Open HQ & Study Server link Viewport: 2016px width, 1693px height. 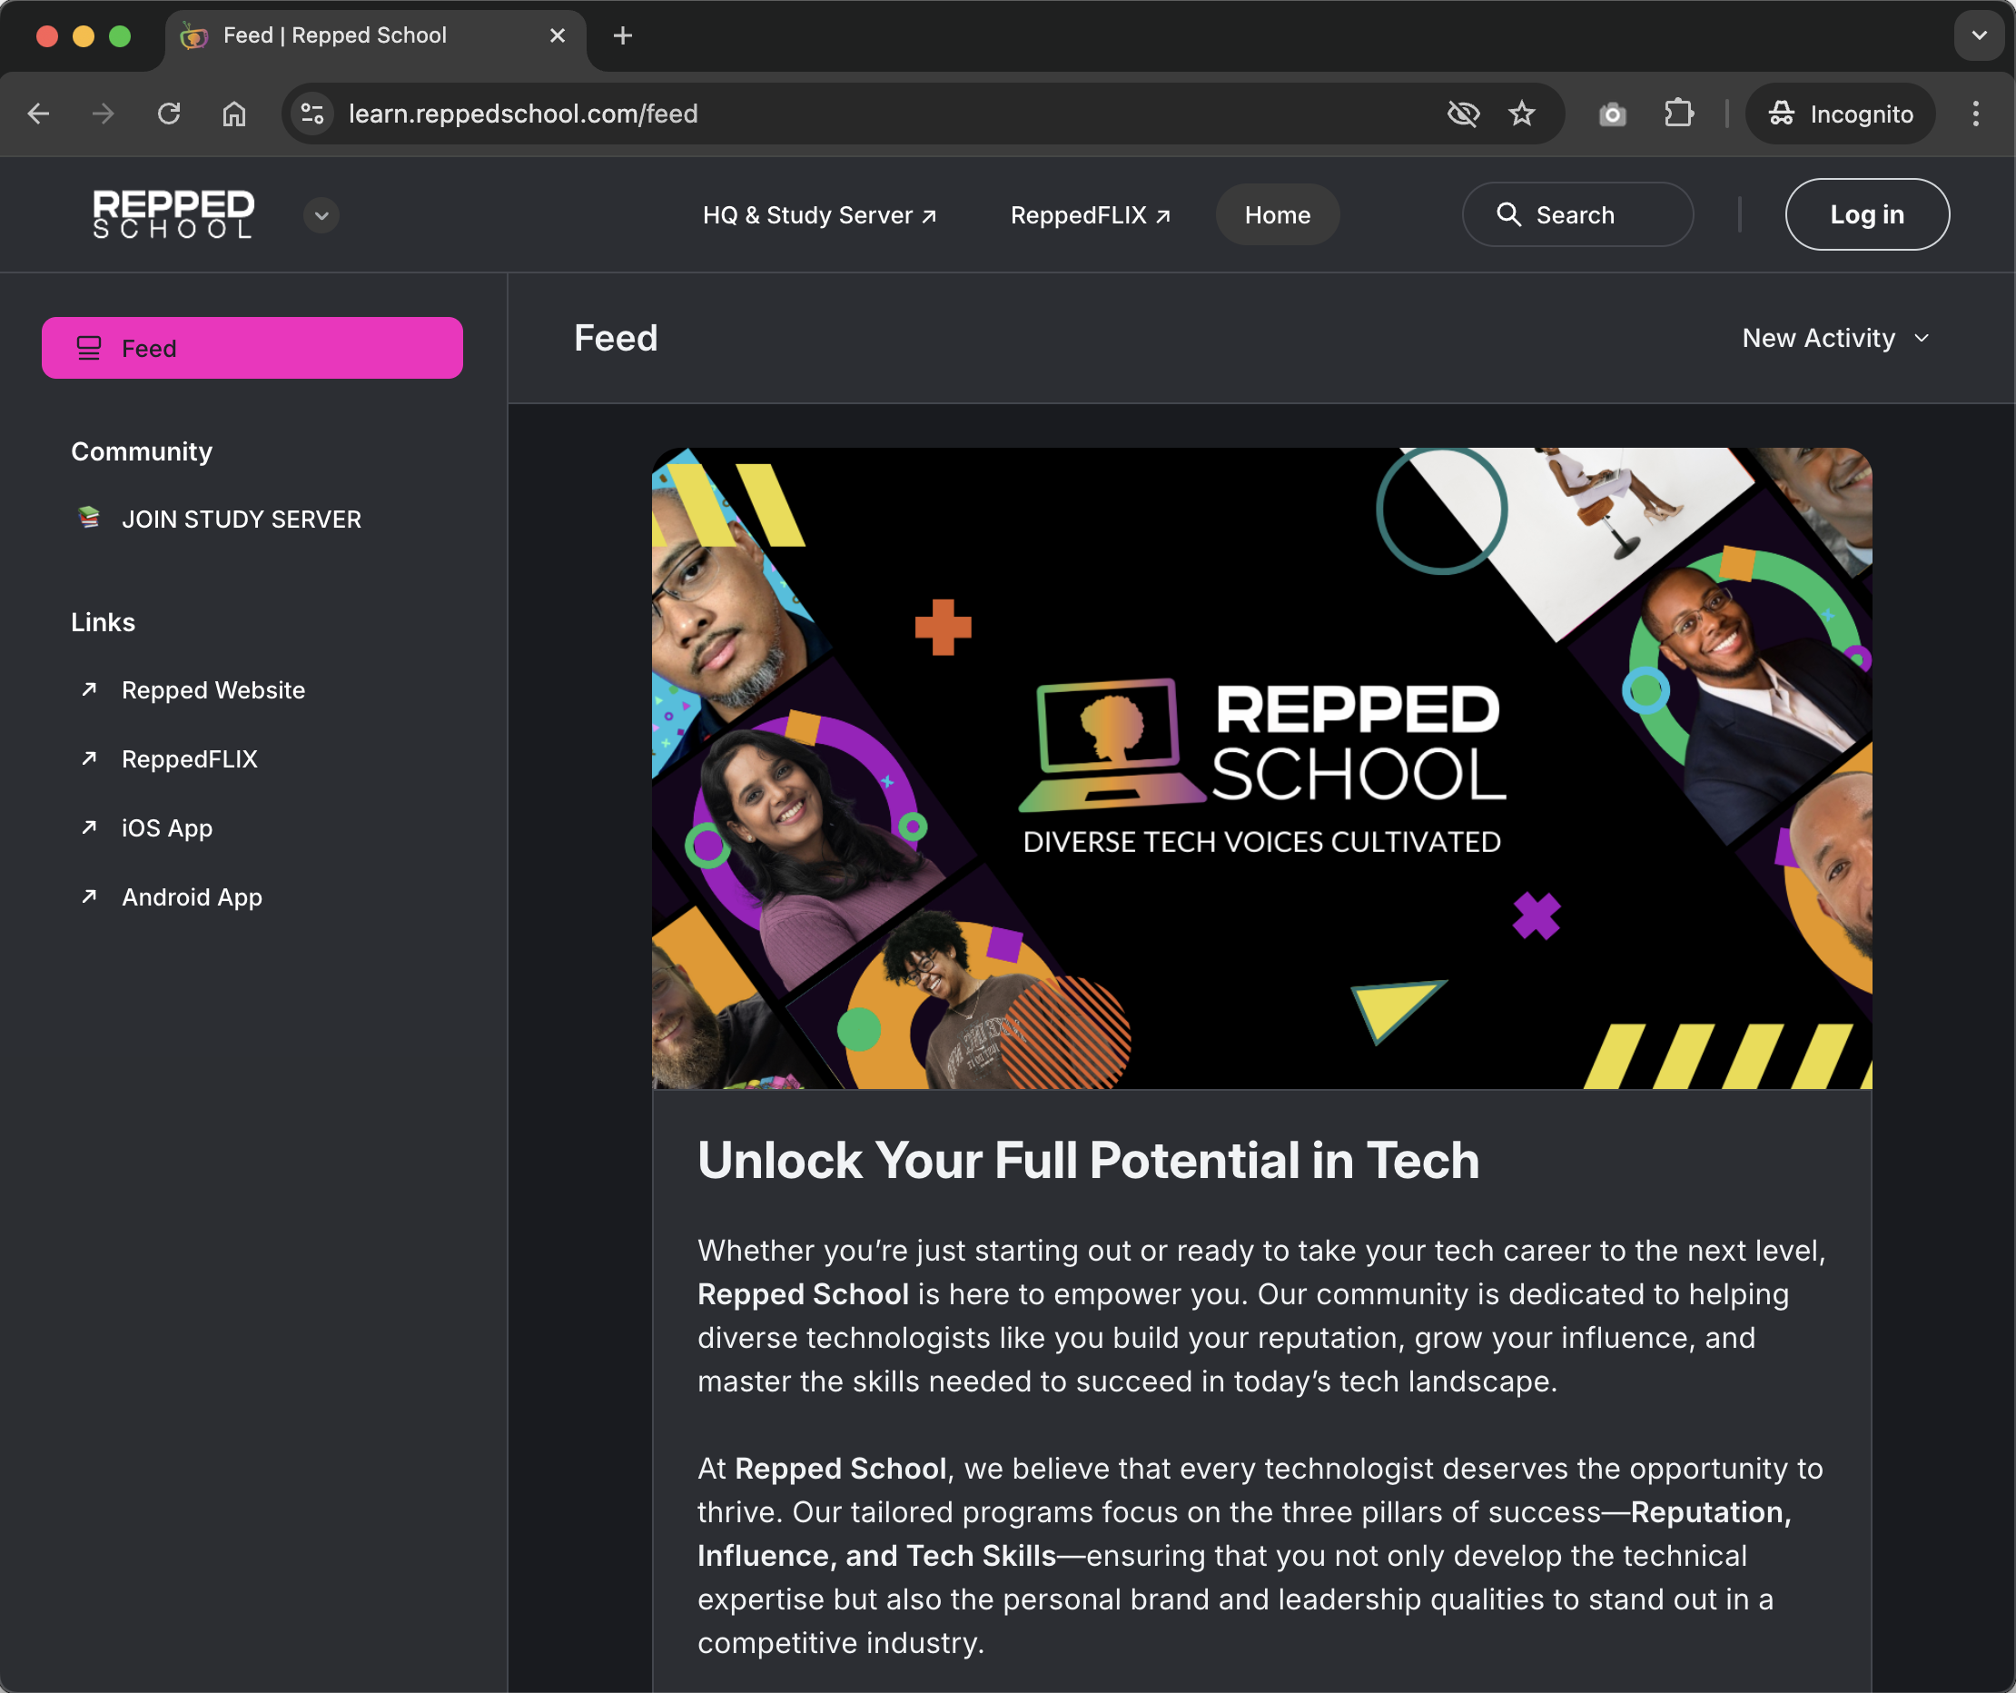(x=819, y=214)
